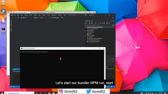Open the File menu in Visual Studio
The height and width of the screenshot is (94, 168).
[x=14, y=15]
